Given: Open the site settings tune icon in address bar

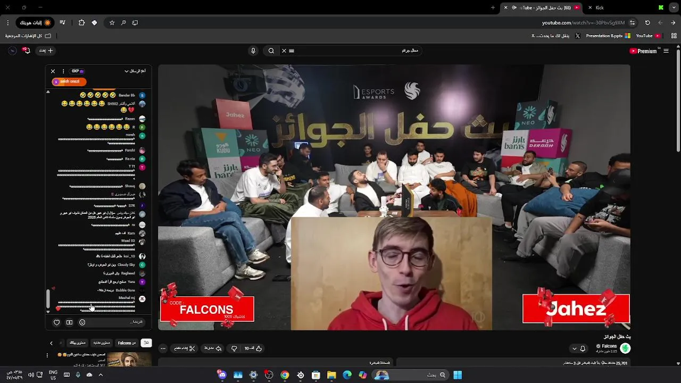Looking at the screenshot, I should coord(632,23).
